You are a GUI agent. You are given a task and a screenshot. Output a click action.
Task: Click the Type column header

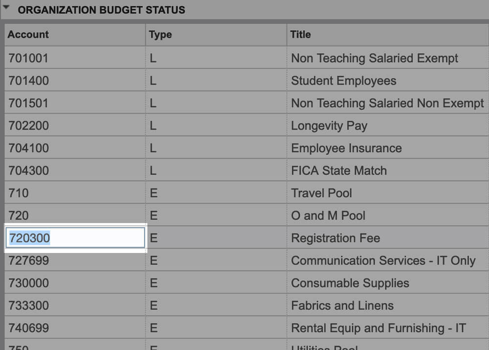(x=159, y=34)
